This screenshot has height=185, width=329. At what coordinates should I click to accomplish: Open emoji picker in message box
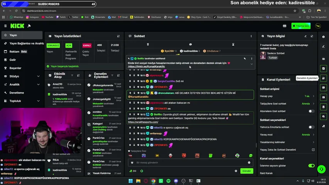249,163
